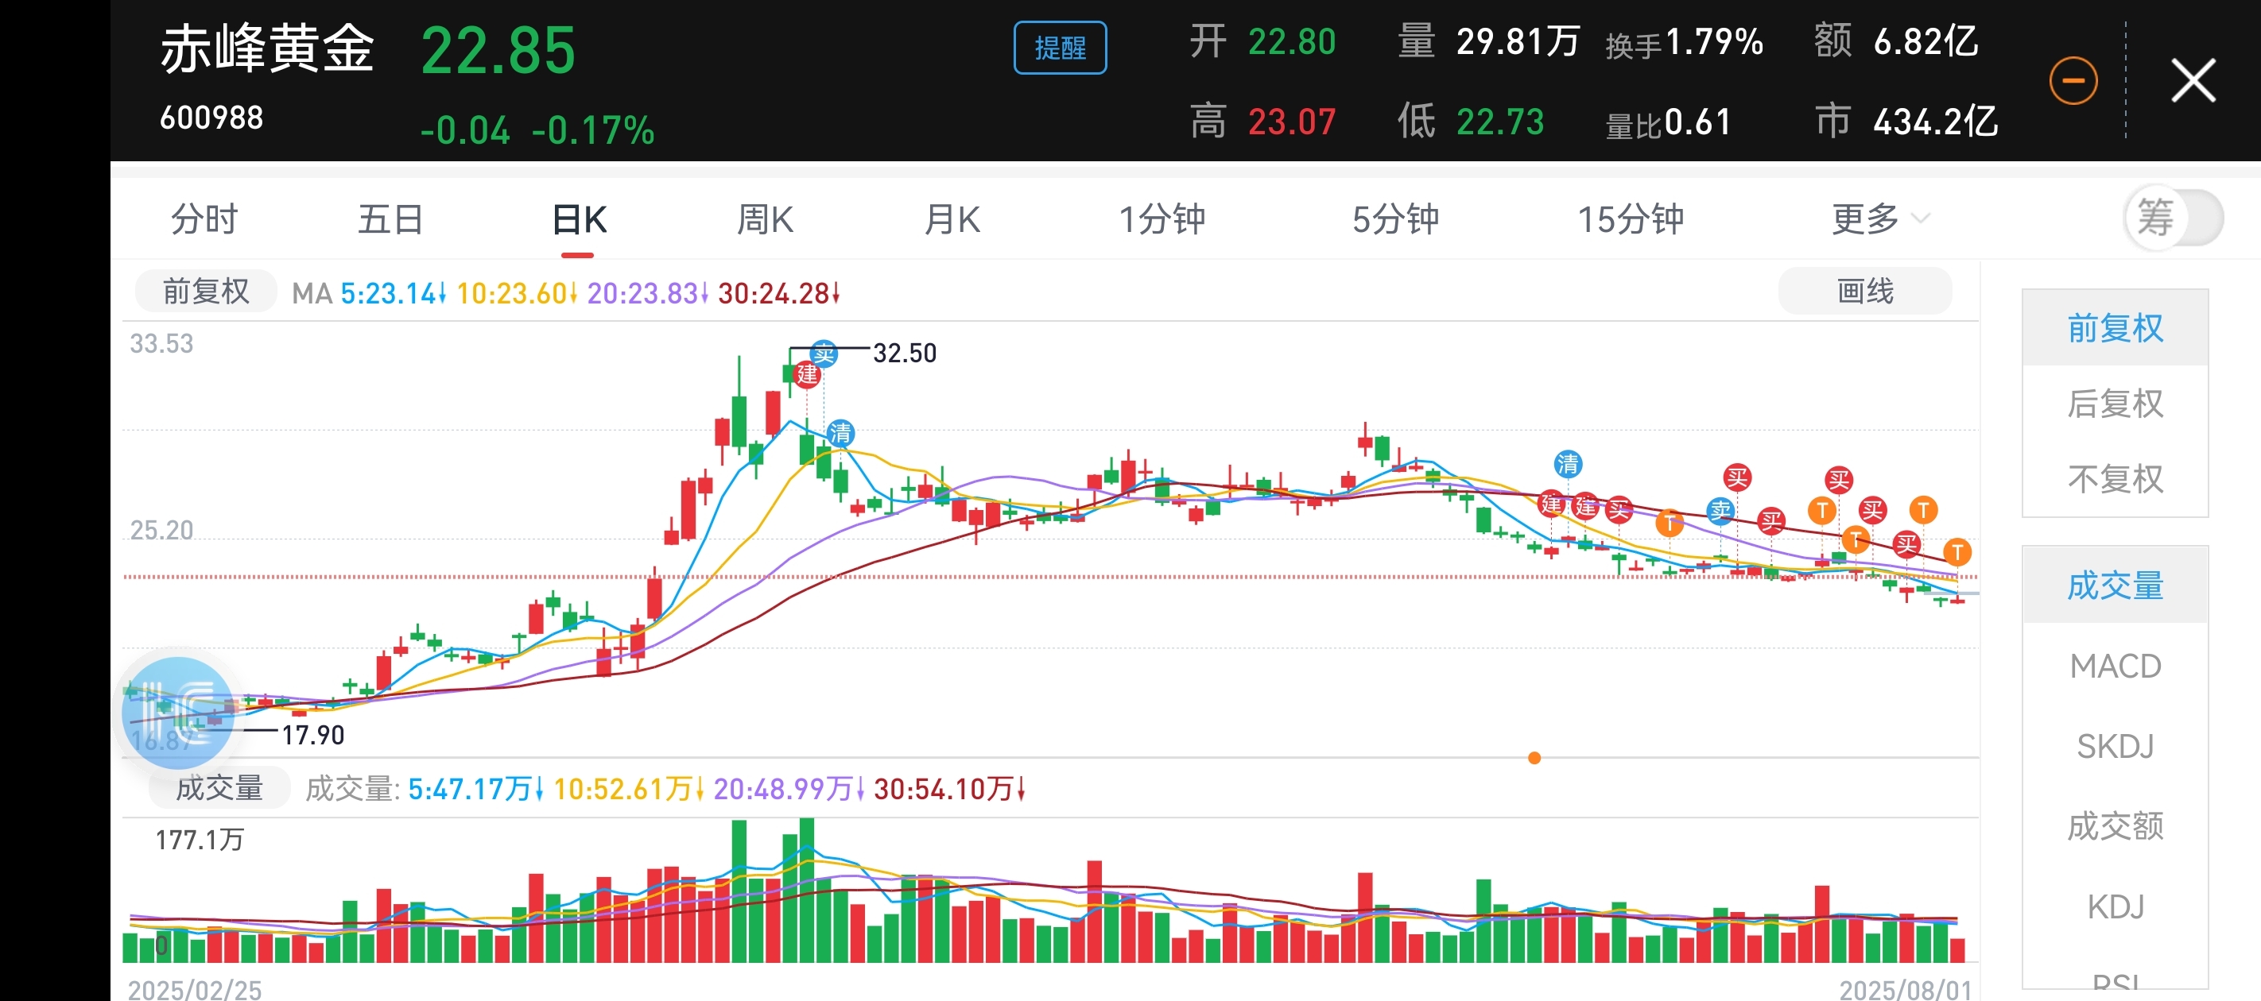
Task: Select the MACD indicator
Action: tap(2116, 666)
